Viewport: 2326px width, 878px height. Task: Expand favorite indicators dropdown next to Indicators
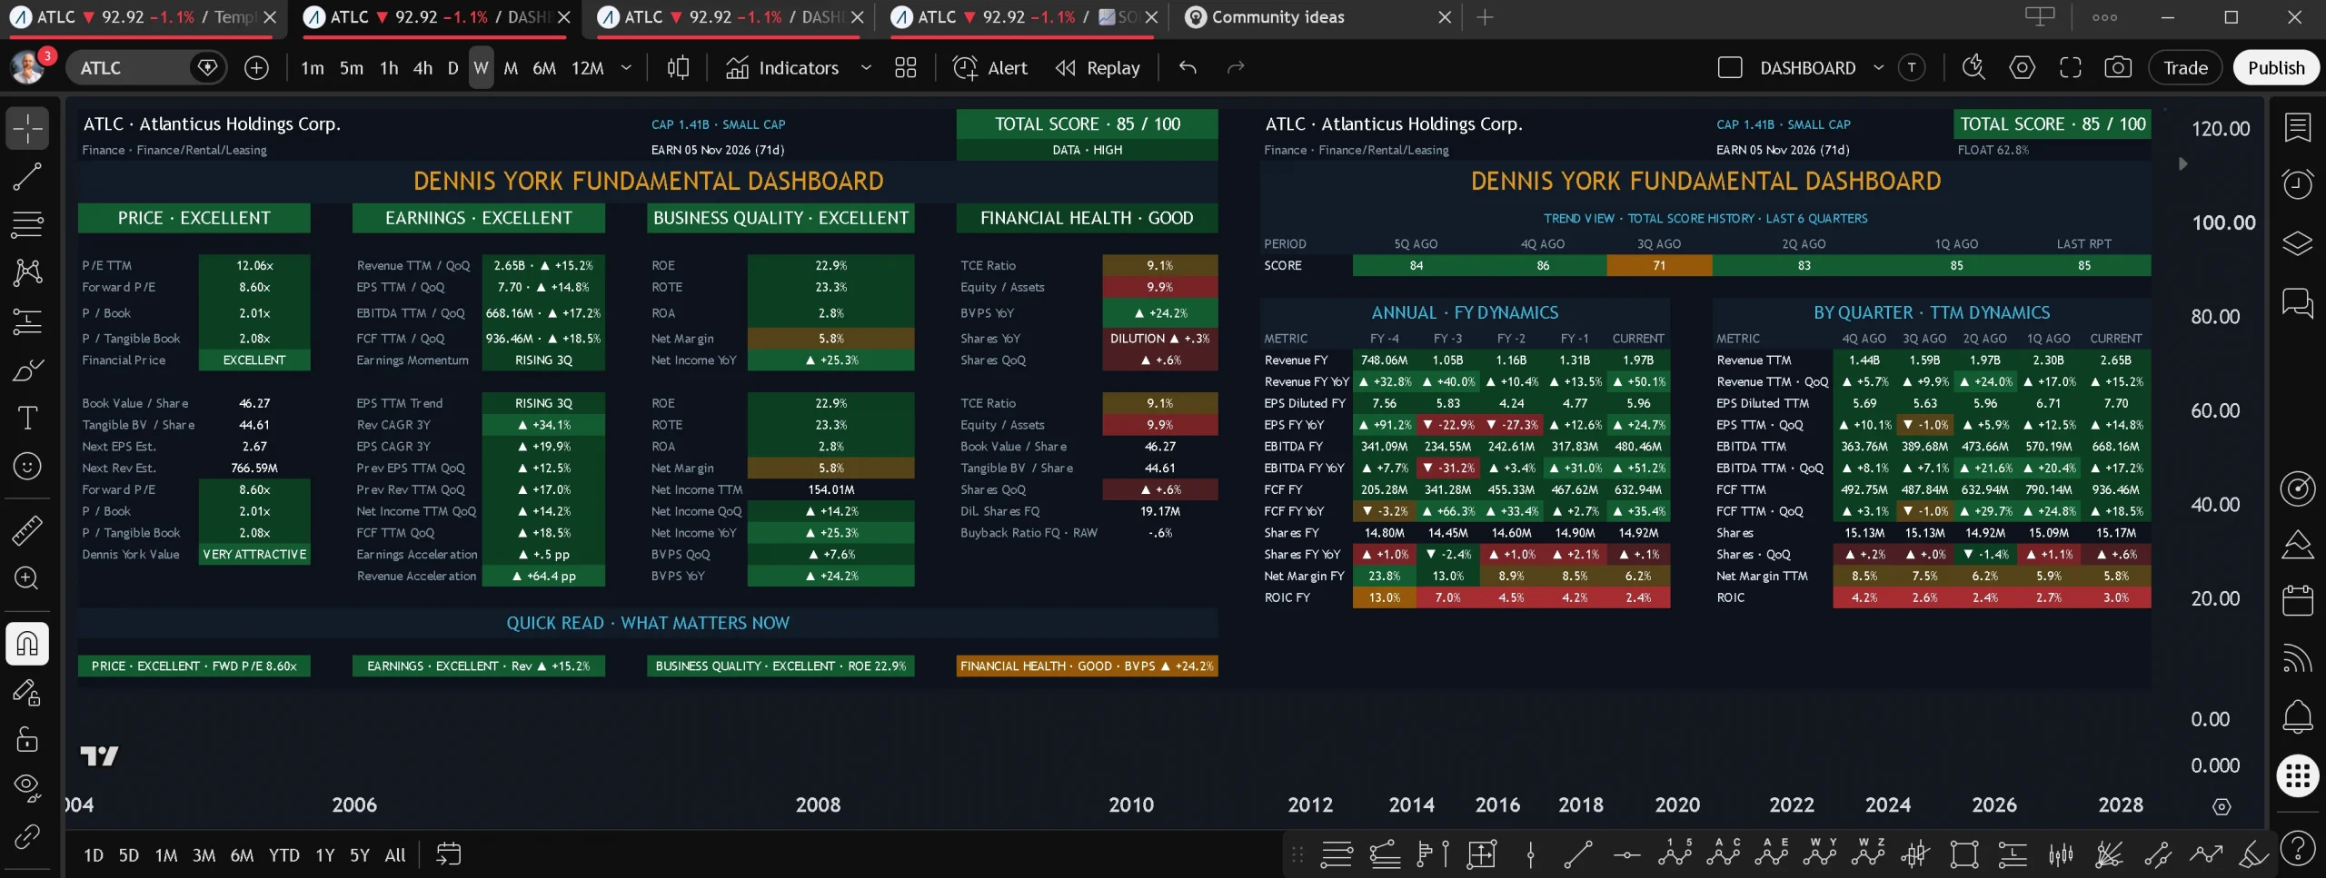pyautogui.click(x=866, y=67)
